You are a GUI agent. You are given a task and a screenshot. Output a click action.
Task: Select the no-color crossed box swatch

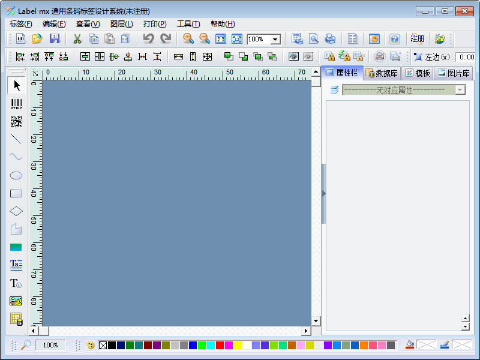click(x=103, y=346)
